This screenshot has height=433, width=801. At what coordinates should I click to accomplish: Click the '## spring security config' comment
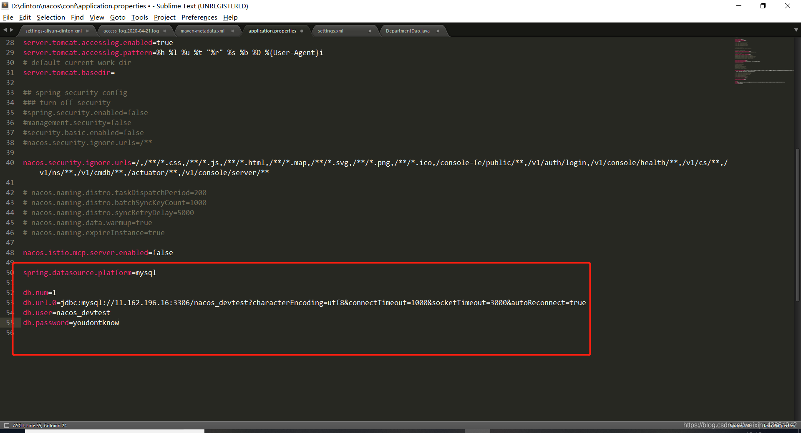point(75,93)
